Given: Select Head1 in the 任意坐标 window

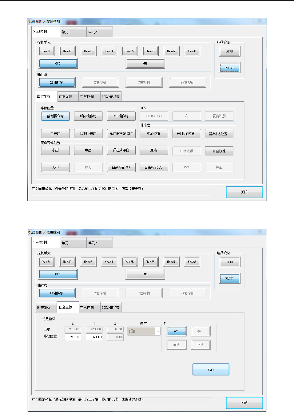Looking at the screenshot, I should pos(47,262).
